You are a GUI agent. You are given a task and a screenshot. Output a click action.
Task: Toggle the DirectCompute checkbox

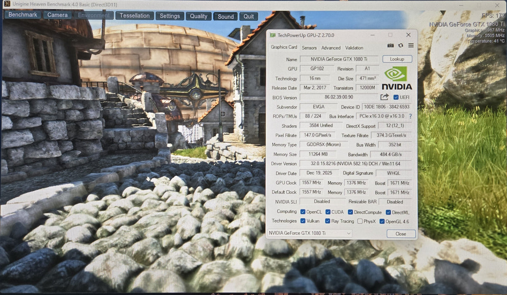point(350,212)
